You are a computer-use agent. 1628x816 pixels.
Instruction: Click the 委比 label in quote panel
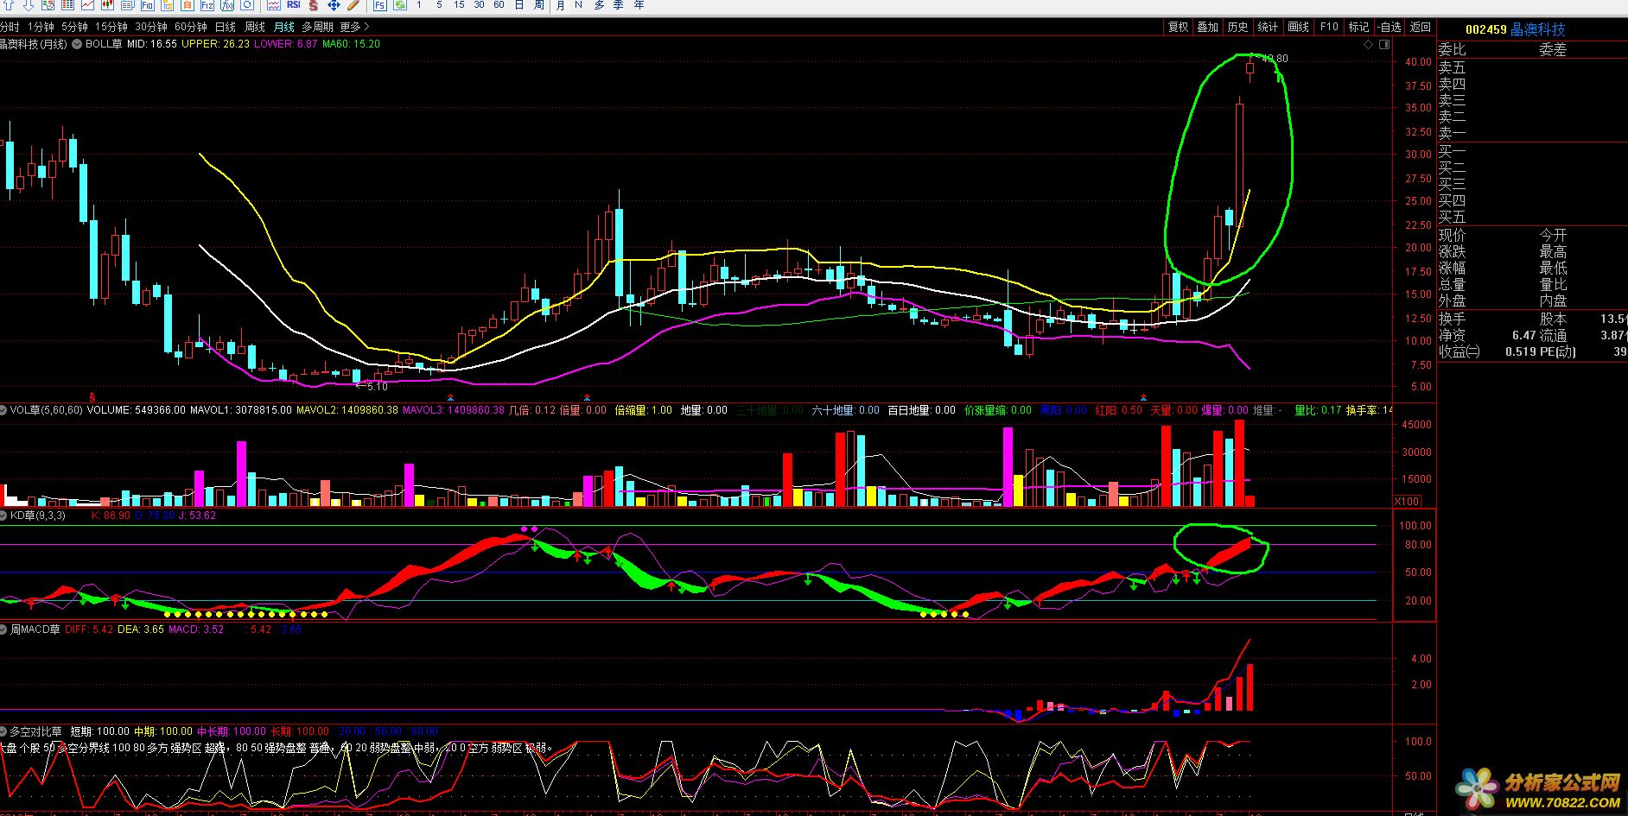[x=1452, y=50]
